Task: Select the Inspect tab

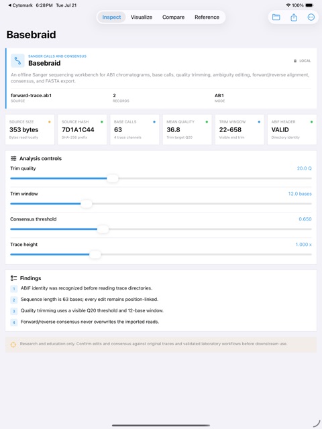Action: pyautogui.click(x=111, y=17)
